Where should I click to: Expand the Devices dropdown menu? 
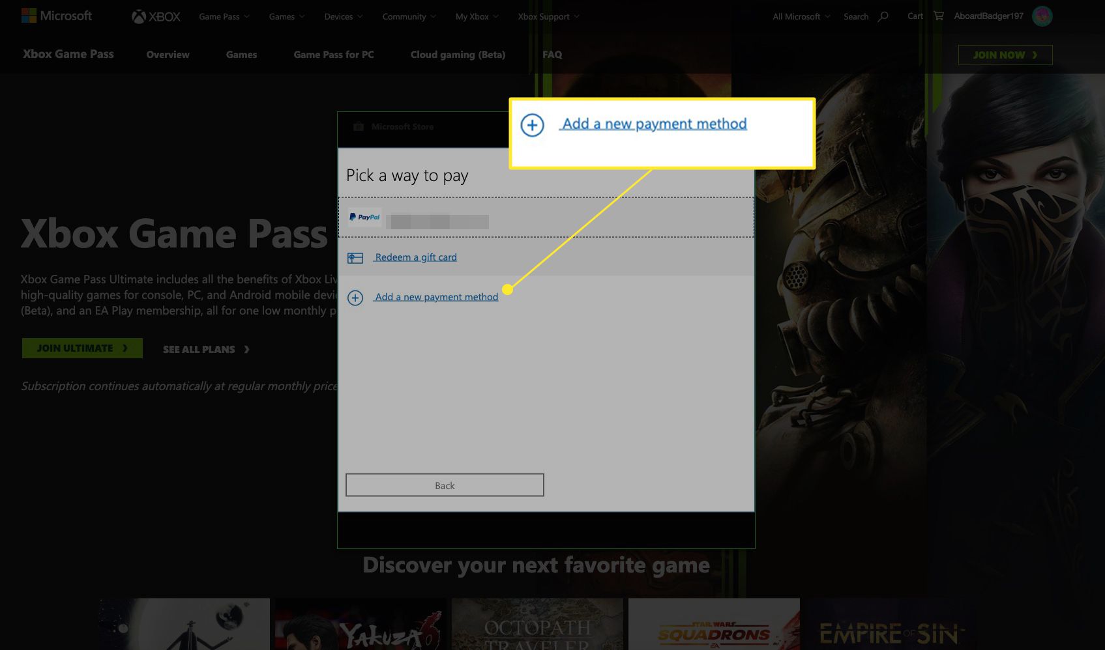click(344, 16)
